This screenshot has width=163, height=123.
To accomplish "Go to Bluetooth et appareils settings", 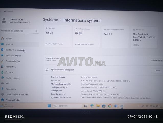I will point(15,50).
